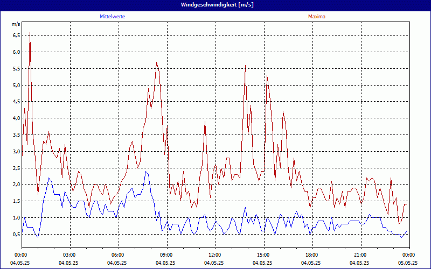Select the 18:00 time axis label

[x=312, y=254]
